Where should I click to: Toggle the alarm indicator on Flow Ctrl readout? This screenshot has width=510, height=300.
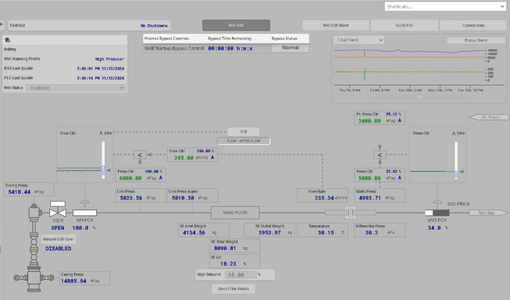(x=211, y=156)
